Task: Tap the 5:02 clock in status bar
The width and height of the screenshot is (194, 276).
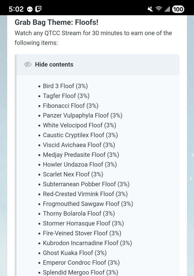Action: [x=16, y=9]
